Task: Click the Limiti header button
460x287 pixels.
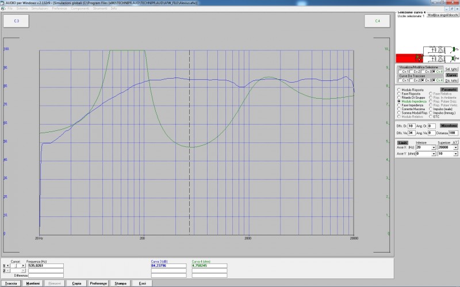Action: (x=402, y=142)
